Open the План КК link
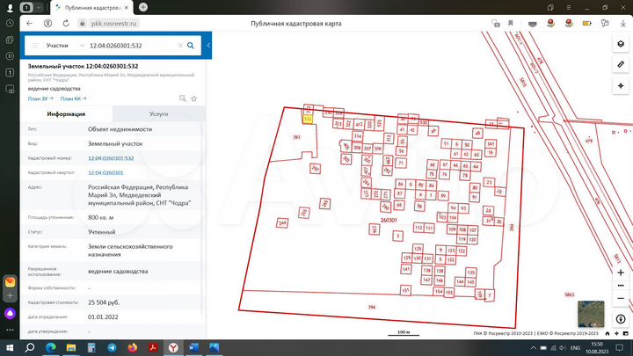The width and height of the screenshot is (633, 356). 73,98
